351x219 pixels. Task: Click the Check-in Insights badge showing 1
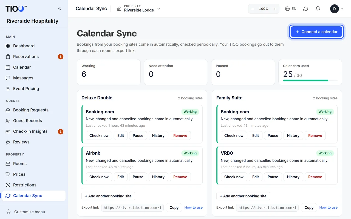point(61,131)
